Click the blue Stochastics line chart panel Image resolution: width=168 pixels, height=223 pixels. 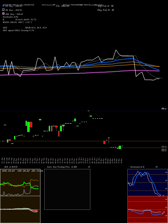(x=148, y=182)
